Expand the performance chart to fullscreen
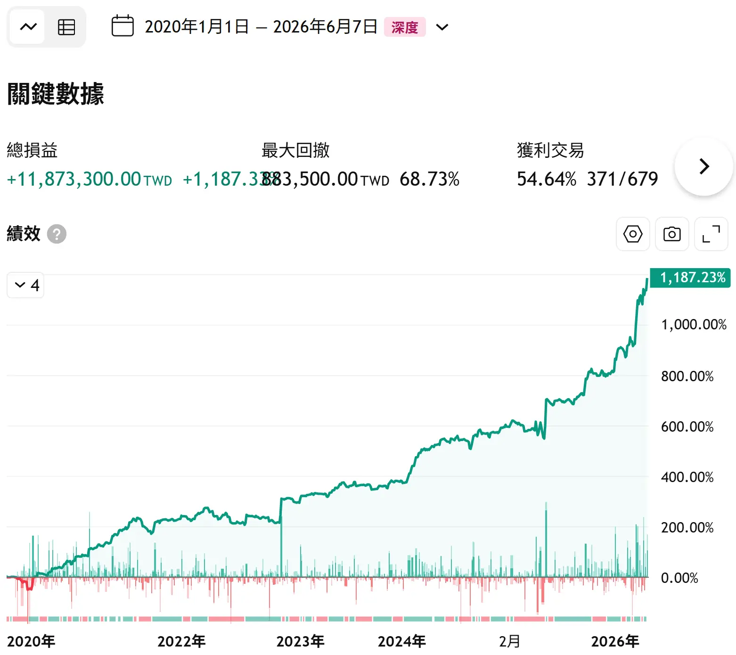Screen dimensions: 736x655 pyautogui.click(x=711, y=234)
